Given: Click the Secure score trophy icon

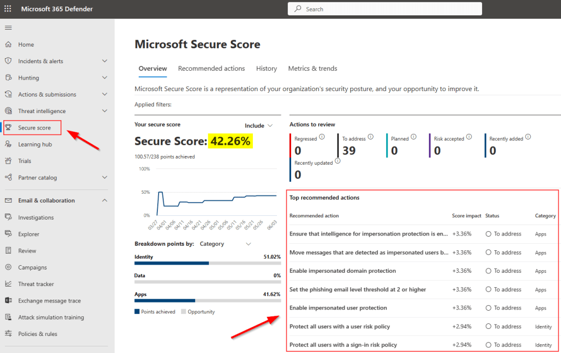Looking at the screenshot, I should (8, 128).
